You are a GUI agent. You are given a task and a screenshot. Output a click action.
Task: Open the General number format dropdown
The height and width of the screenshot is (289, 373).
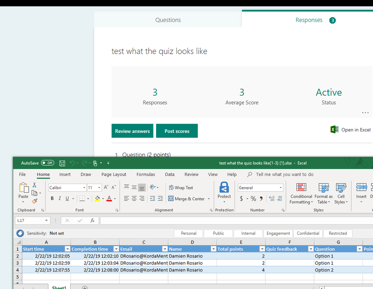pos(281,188)
